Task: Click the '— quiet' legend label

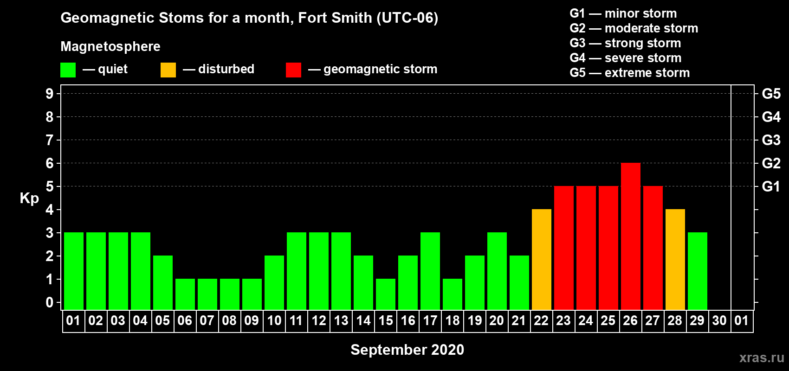Action: pos(105,70)
